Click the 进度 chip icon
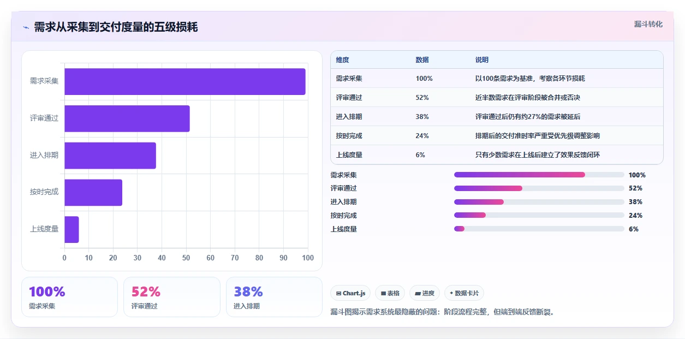This screenshot has height=339, width=685. [x=418, y=293]
